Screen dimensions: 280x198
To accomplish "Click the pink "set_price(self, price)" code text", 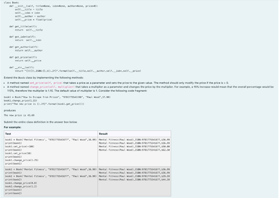I will pos(46,83).
